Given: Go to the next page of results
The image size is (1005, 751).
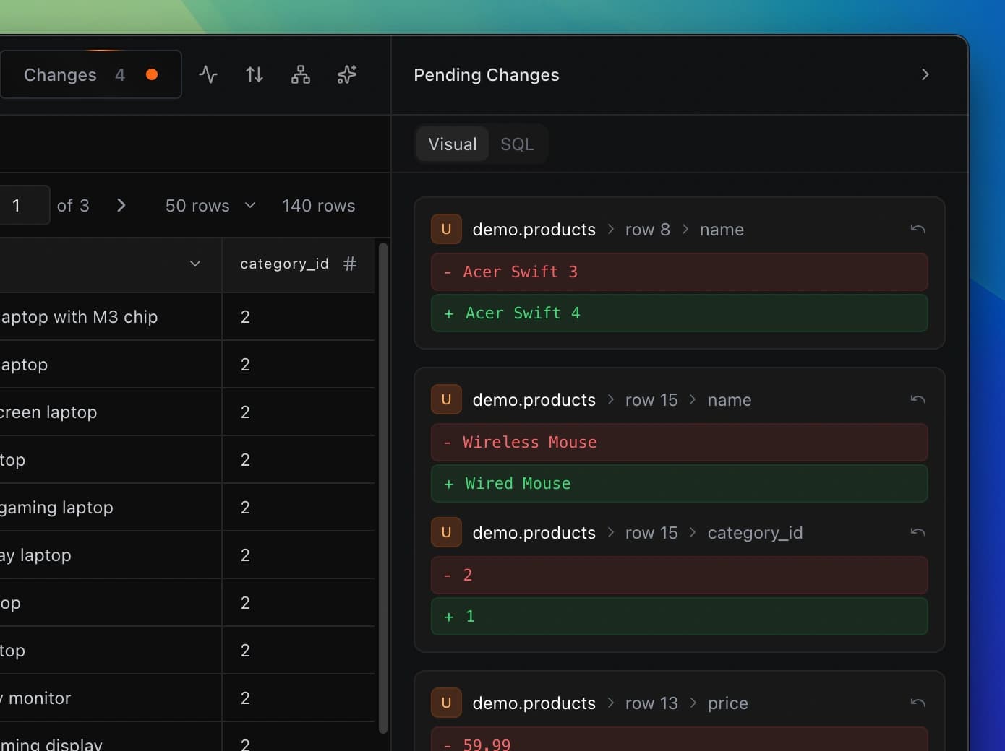Looking at the screenshot, I should coord(121,206).
